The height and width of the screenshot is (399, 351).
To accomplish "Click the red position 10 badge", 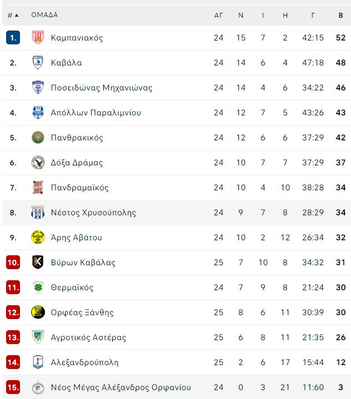I will point(13,262).
